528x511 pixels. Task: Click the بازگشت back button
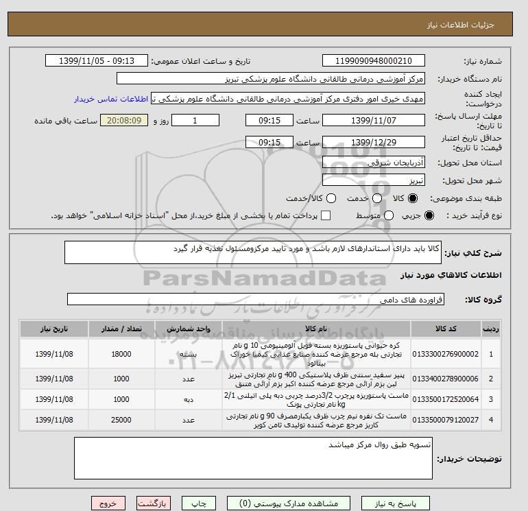click(x=154, y=503)
